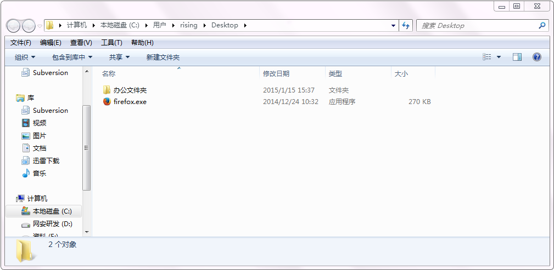554x270 pixels.
Task: Toggle the preview pane icon
Action: (x=517, y=57)
